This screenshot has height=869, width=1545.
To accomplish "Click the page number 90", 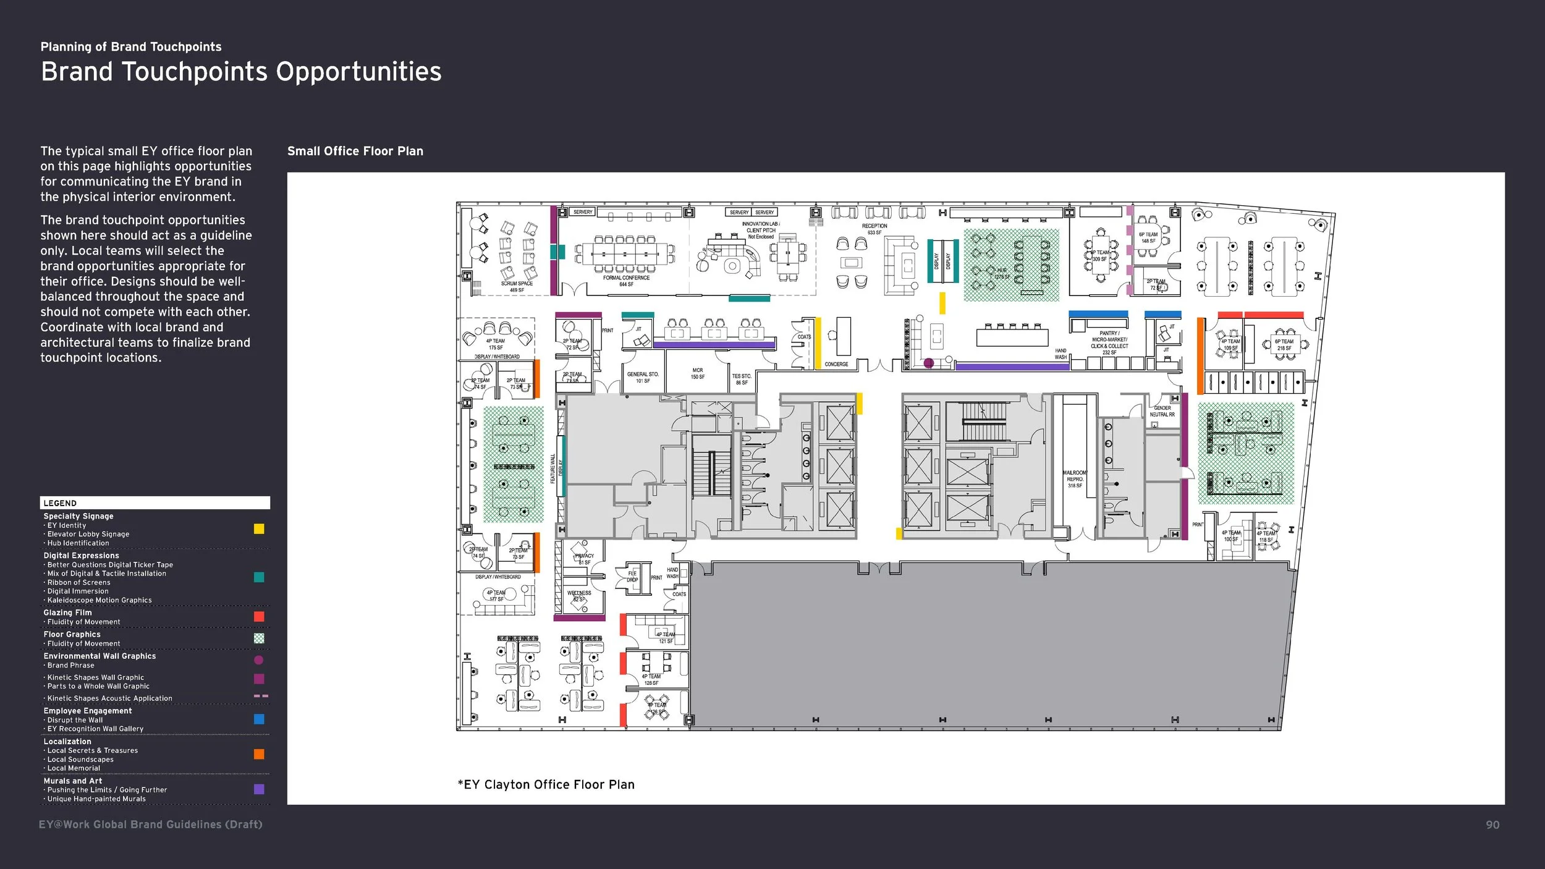I will pos(1492,824).
